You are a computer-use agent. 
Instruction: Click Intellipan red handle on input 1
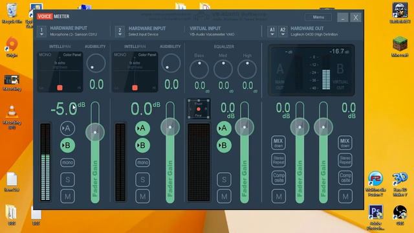[60, 88]
